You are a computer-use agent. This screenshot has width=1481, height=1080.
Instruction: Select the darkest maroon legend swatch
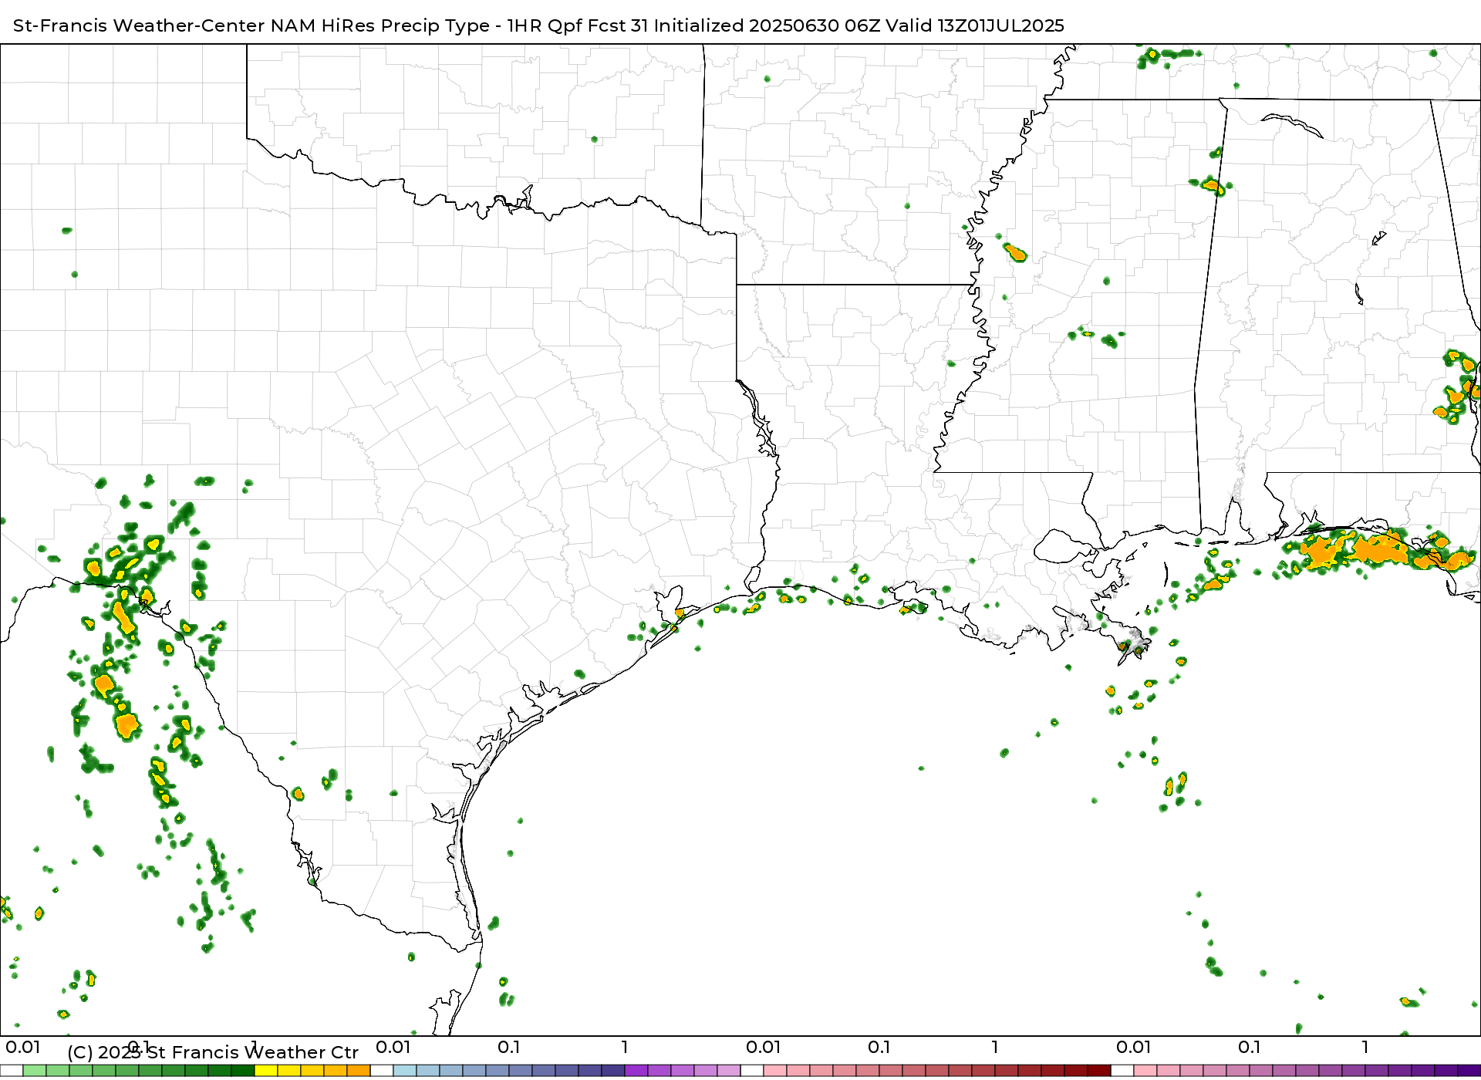point(1099,1071)
